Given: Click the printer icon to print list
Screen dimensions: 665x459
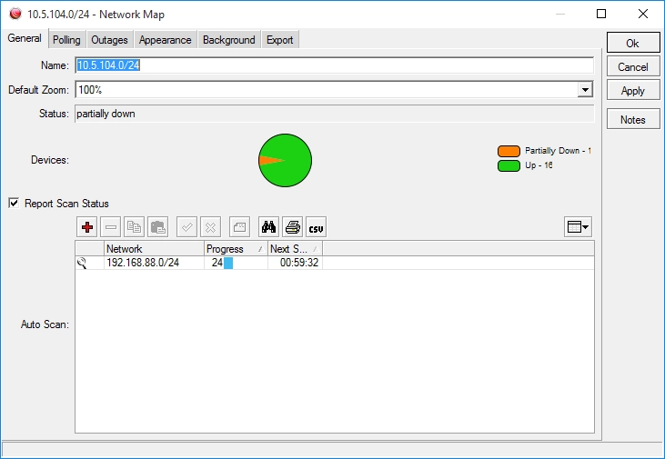Looking at the screenshot, I should (x=292, y=227).
